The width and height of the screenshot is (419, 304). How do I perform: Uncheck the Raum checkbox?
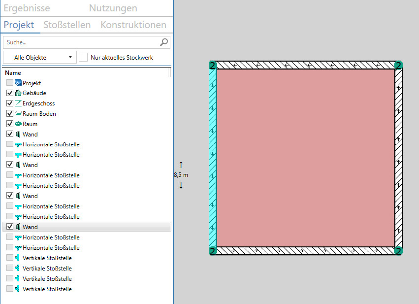point(10,124)
